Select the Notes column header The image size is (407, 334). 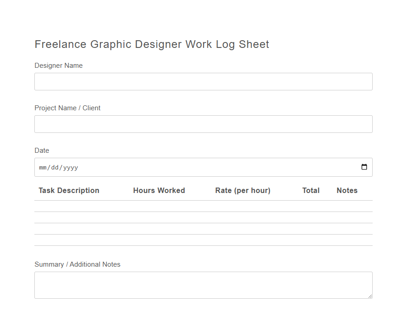pos(347,190)
